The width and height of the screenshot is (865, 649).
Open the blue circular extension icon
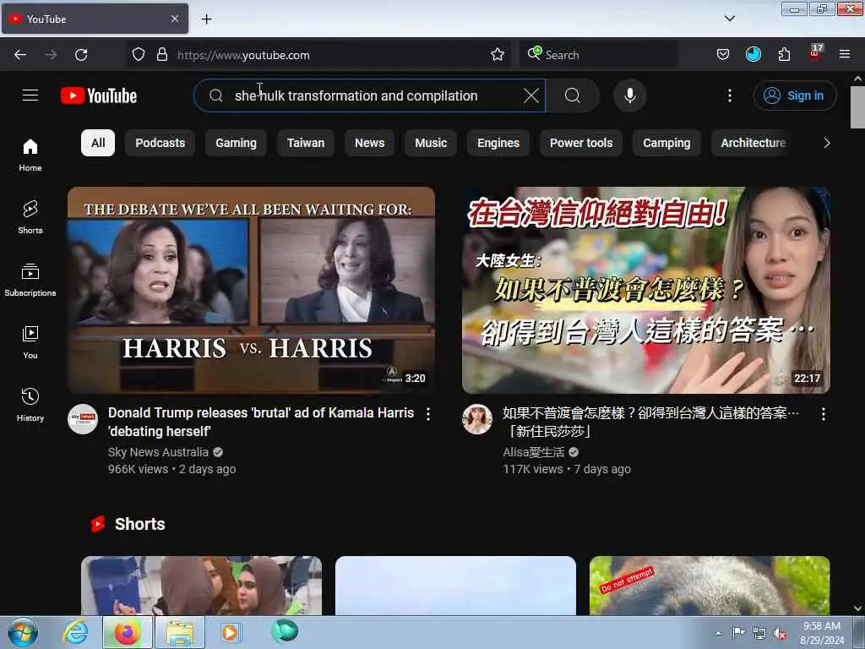click(x=753, y=55)
